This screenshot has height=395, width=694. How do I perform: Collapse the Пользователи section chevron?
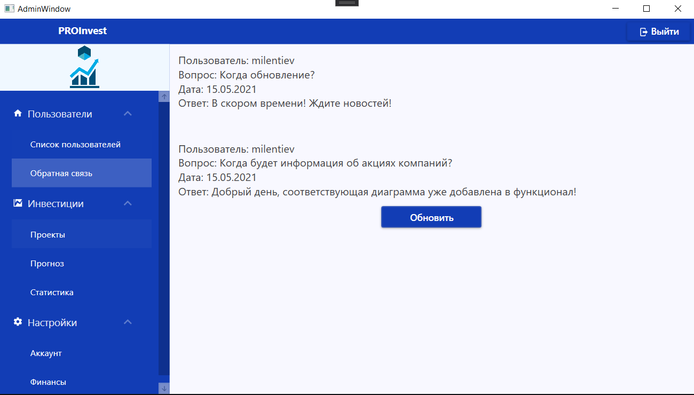pos(128,113)
